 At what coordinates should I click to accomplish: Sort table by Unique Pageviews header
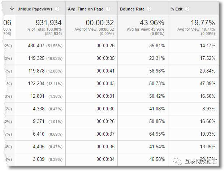pyautogui.click(x=35, y=9)
